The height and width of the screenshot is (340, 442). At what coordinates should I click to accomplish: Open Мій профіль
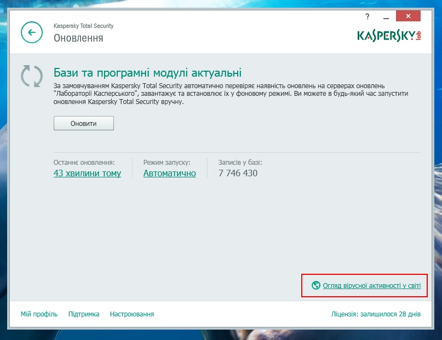point(39,314)
